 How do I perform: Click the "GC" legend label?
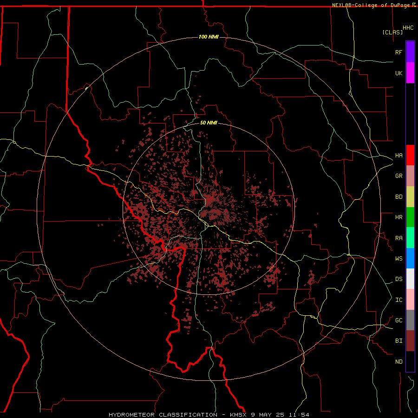[x=398, y=320]
